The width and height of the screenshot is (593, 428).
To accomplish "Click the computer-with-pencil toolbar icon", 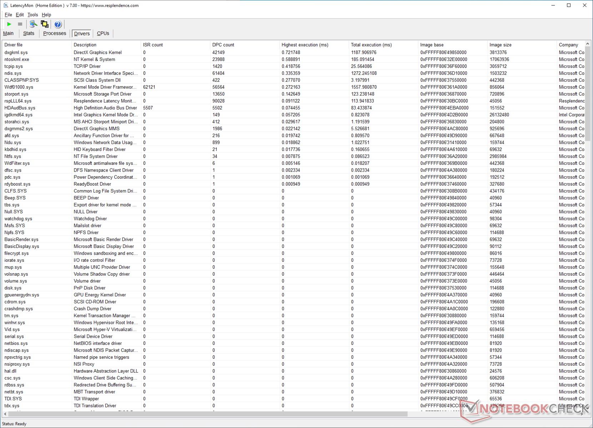I will pos(33,24).
